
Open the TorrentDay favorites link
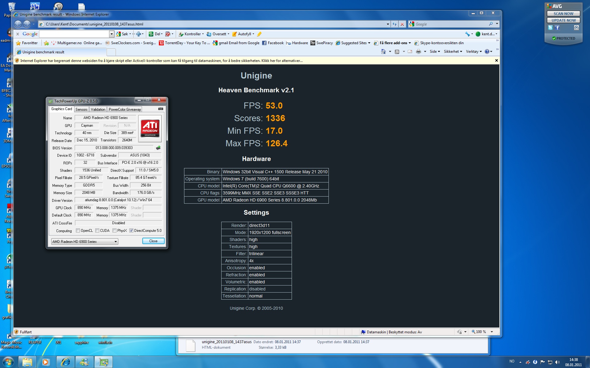(184, 43)
